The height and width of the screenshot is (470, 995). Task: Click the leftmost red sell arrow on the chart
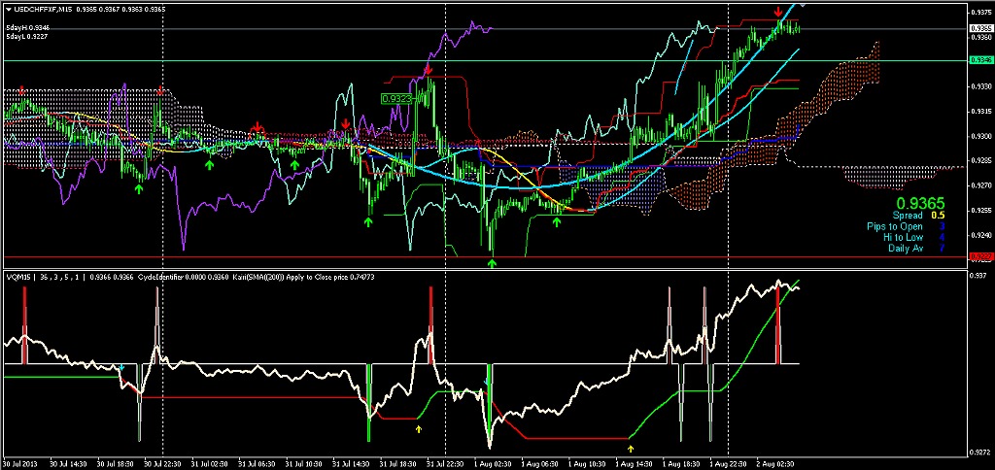point(22,89)
